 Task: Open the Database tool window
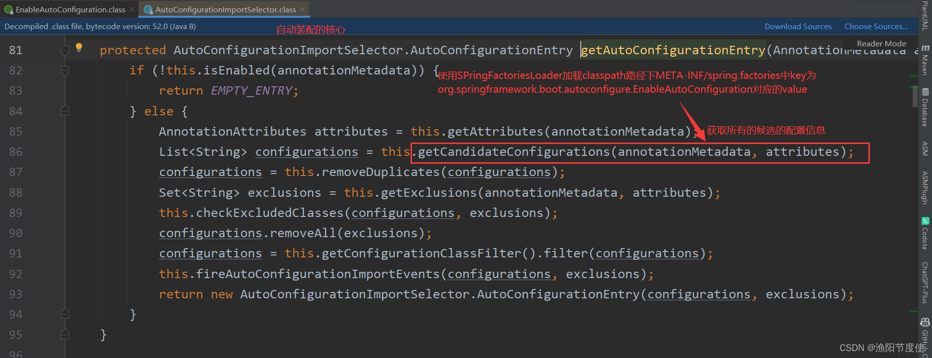925,107
